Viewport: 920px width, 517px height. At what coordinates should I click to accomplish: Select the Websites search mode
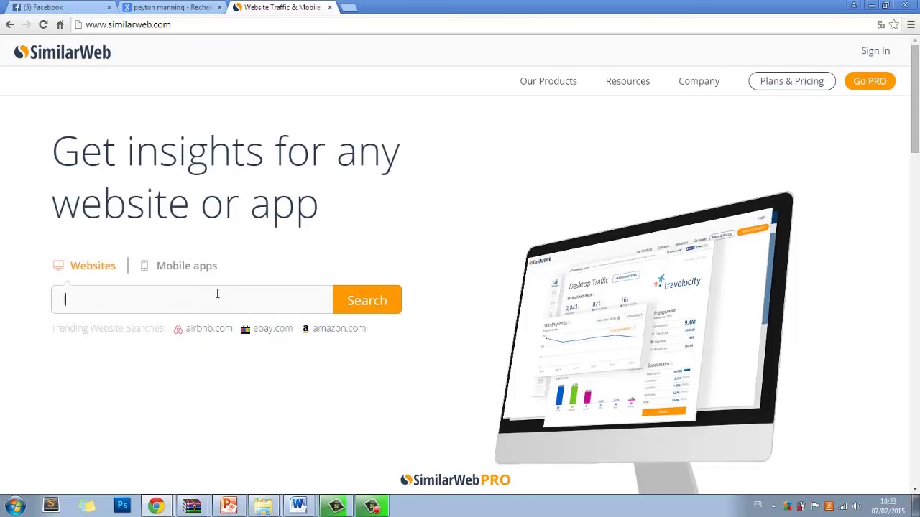(x=93, y=266)
